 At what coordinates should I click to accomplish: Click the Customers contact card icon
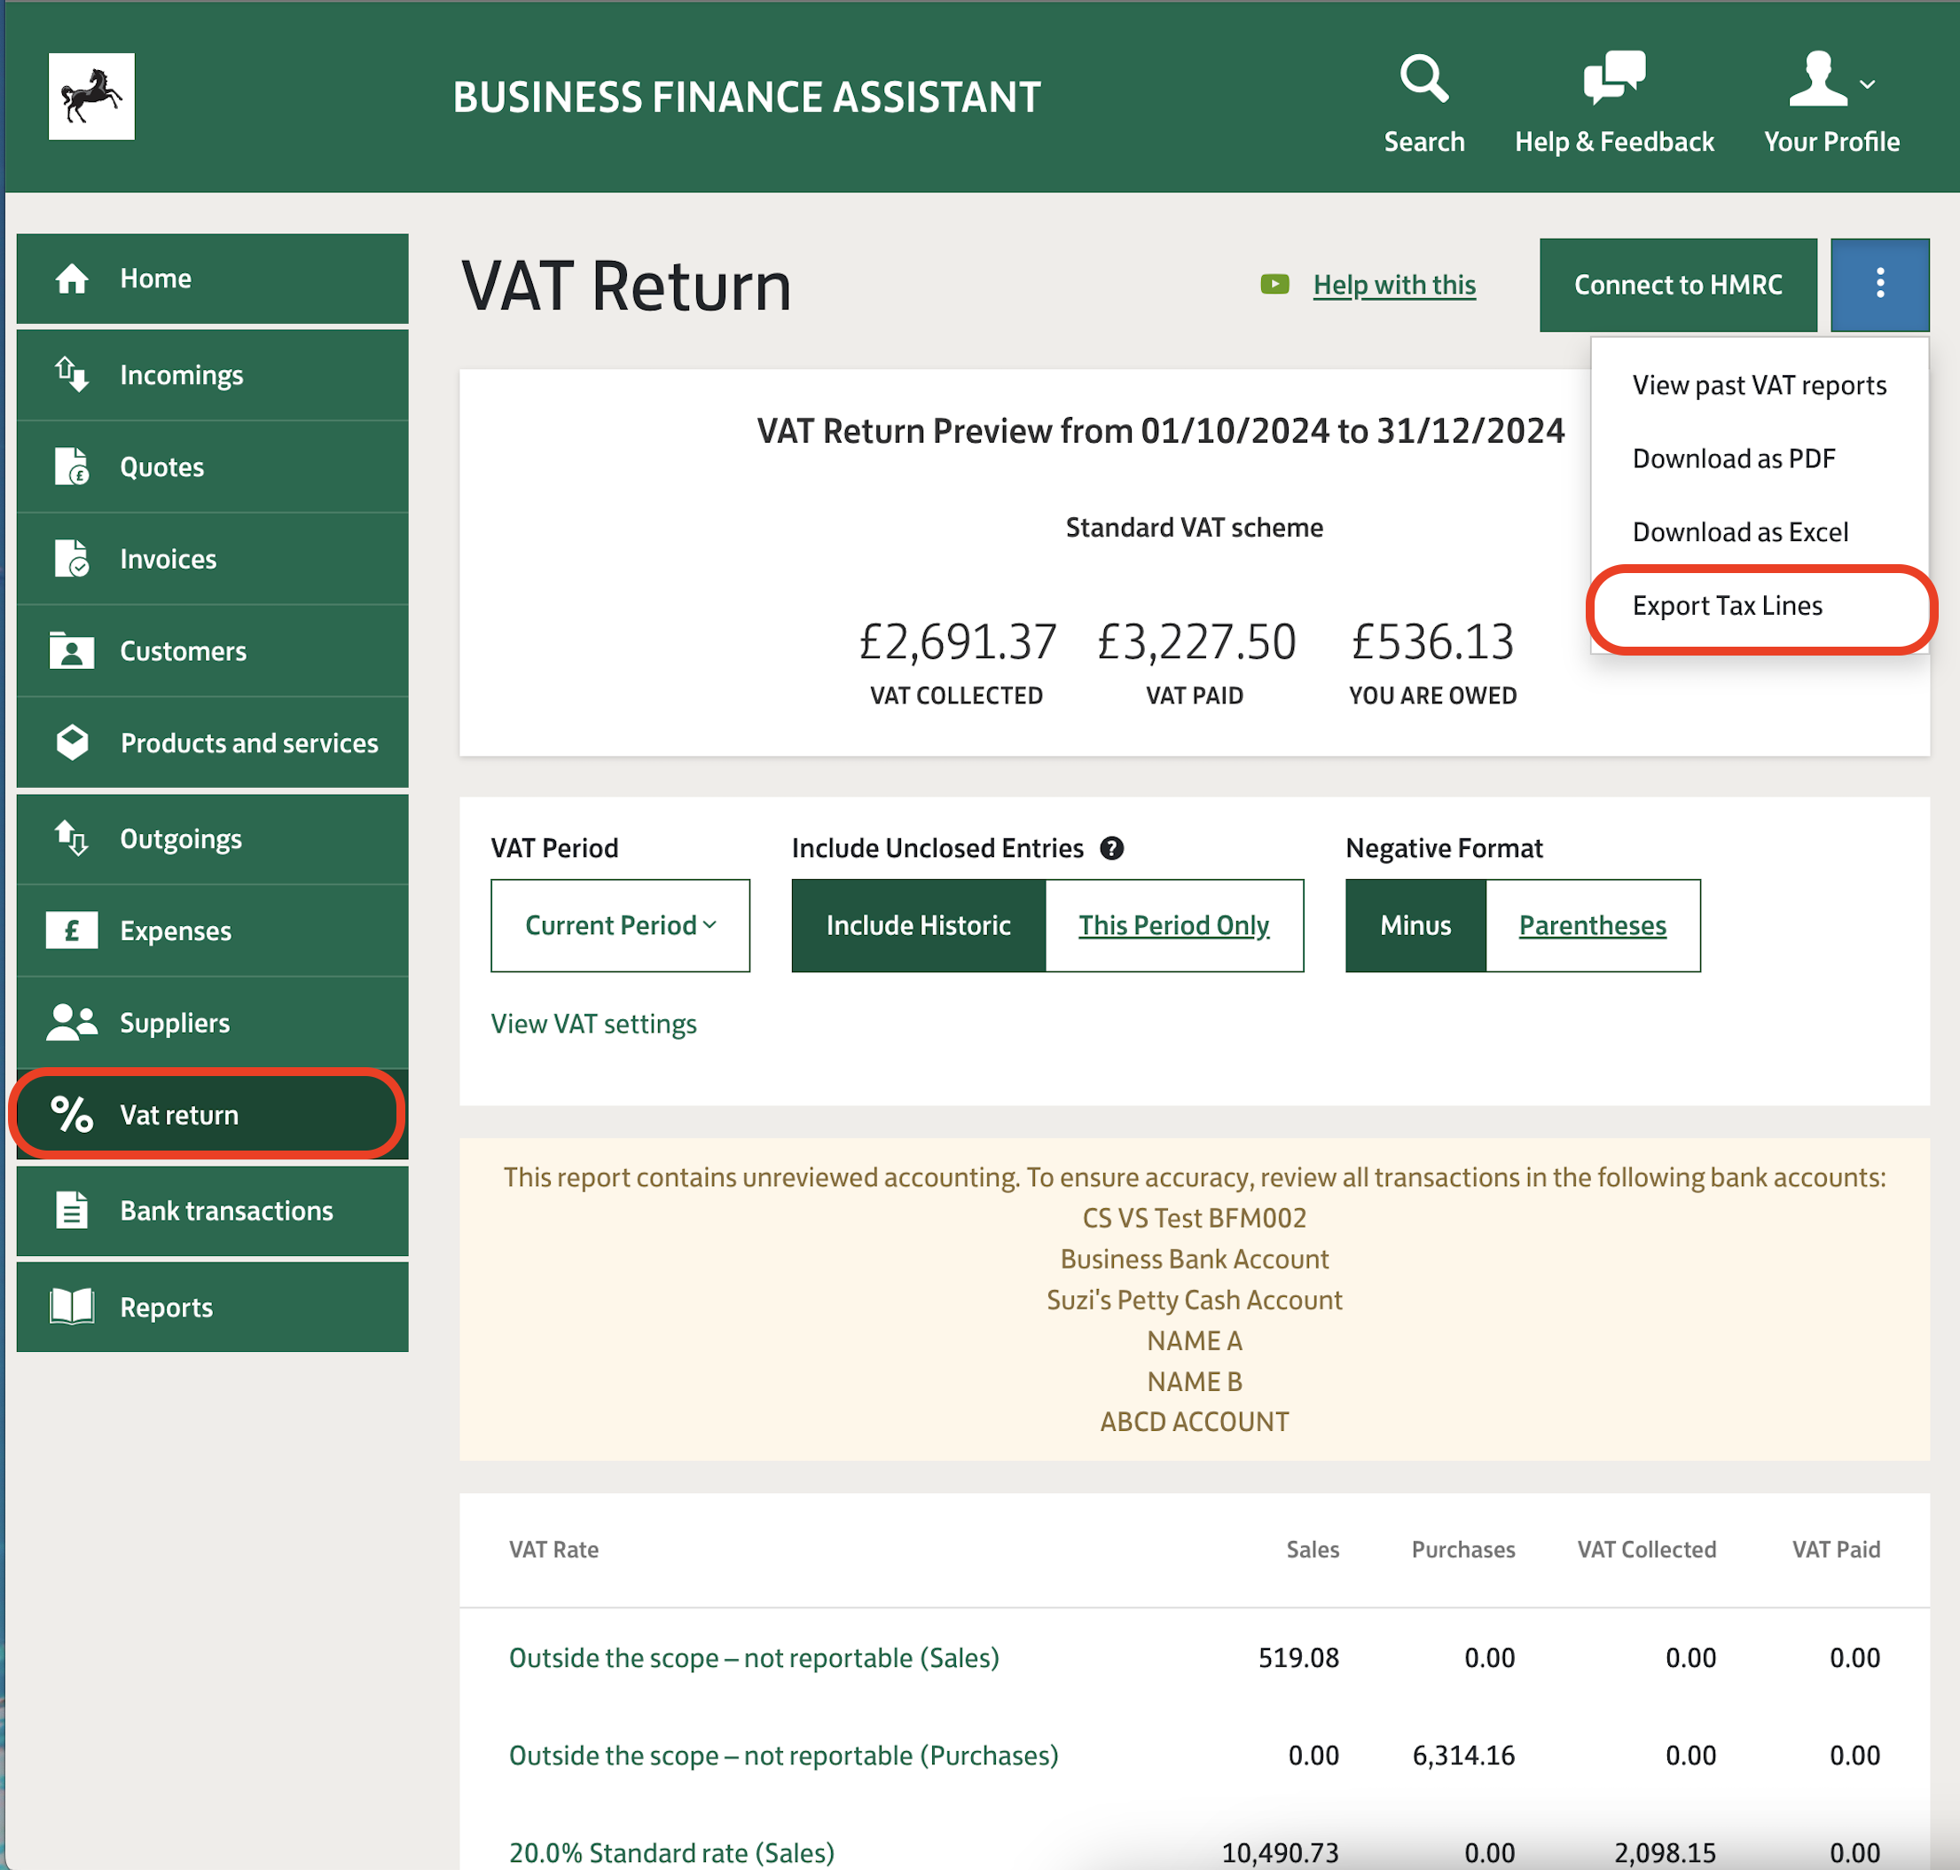pyautogui.click(x=72, y=652)
